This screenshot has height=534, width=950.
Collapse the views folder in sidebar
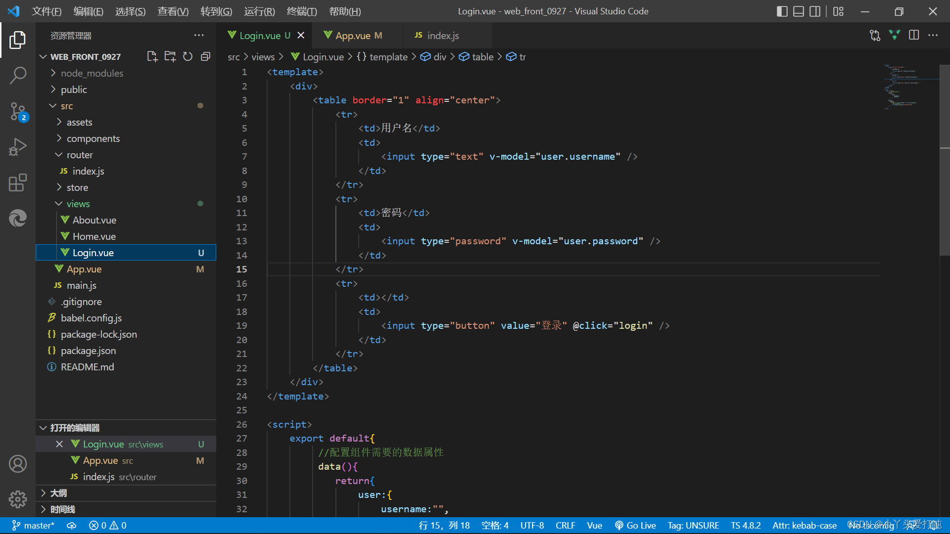coord(58,203)
